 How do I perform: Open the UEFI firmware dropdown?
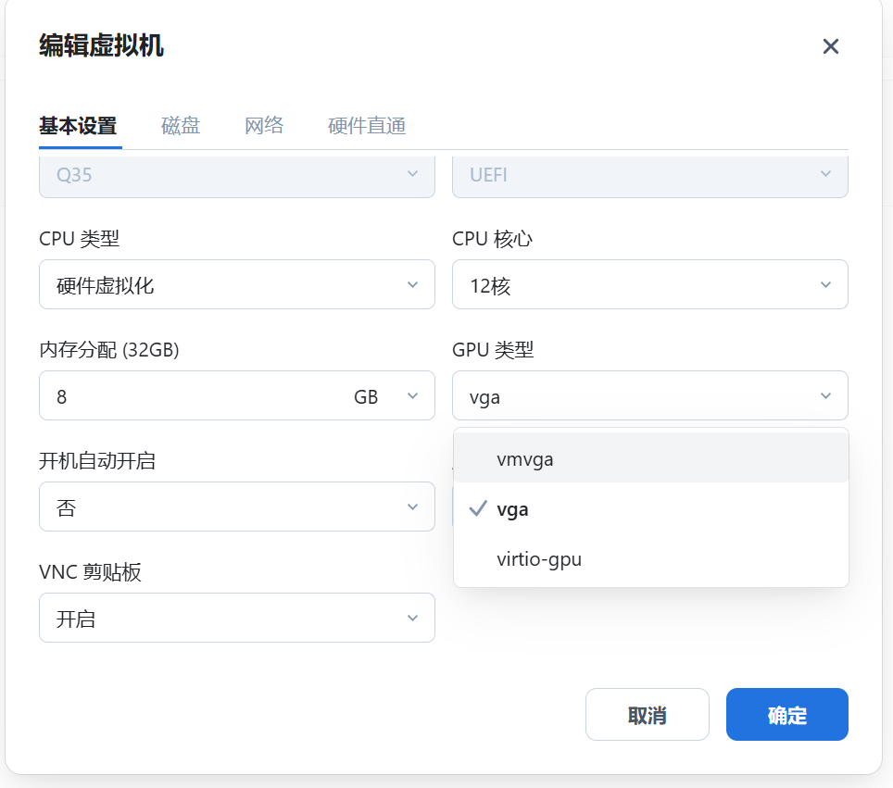pos(649,175)
